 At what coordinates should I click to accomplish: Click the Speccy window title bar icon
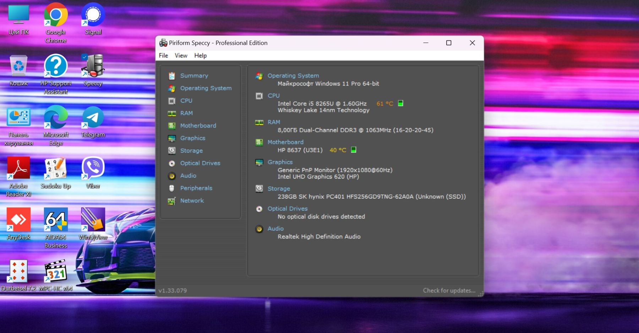coord(163,43)
